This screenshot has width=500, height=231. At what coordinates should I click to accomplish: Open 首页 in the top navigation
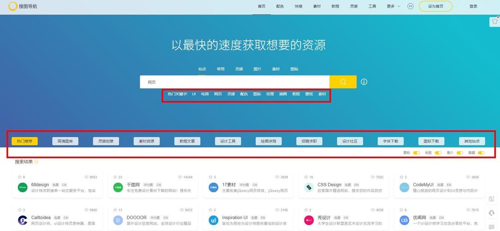click(x=261, y=6)
